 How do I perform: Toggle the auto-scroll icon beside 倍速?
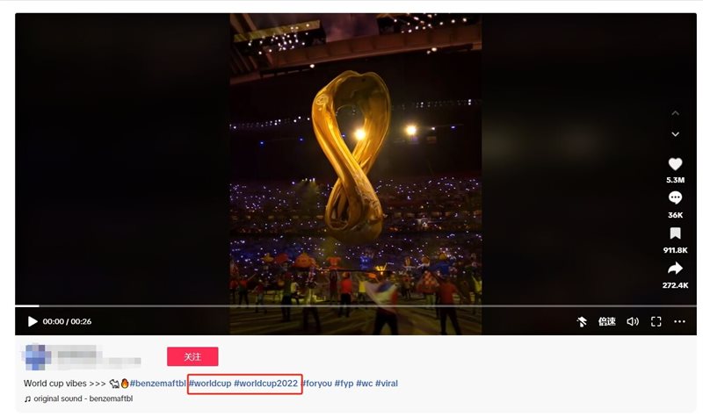coord(582,321)
